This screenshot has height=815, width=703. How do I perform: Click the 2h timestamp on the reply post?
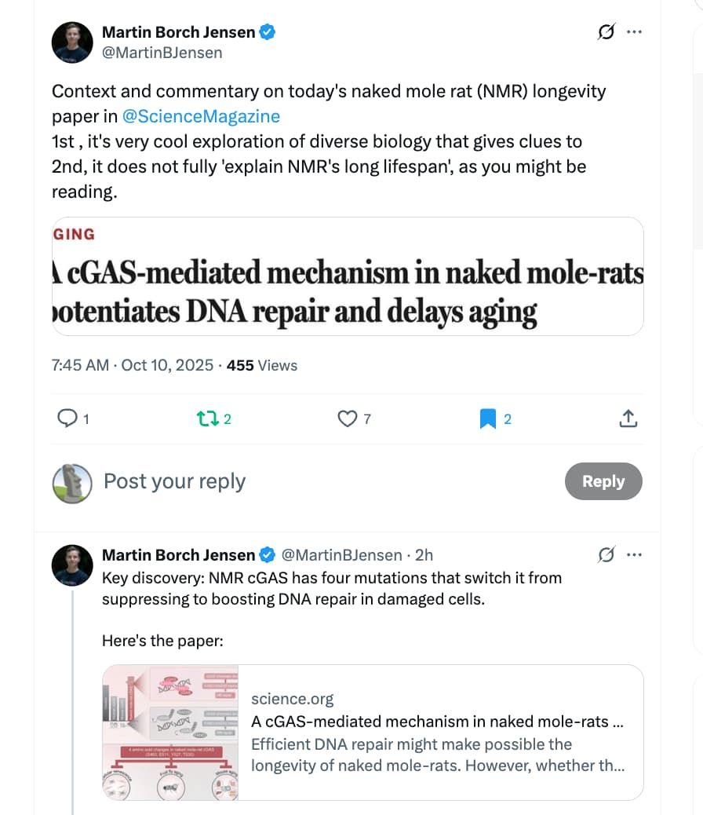pyautogui.click(x=424, y=555)
